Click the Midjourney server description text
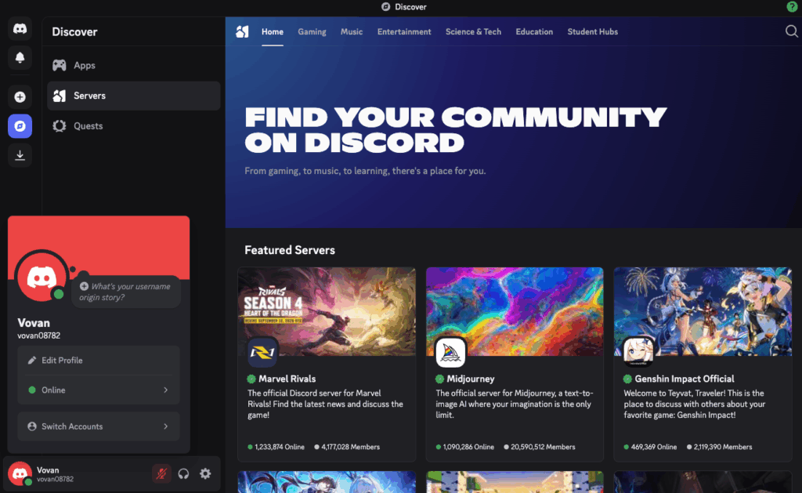802x493 pixels. click(515, 404)
